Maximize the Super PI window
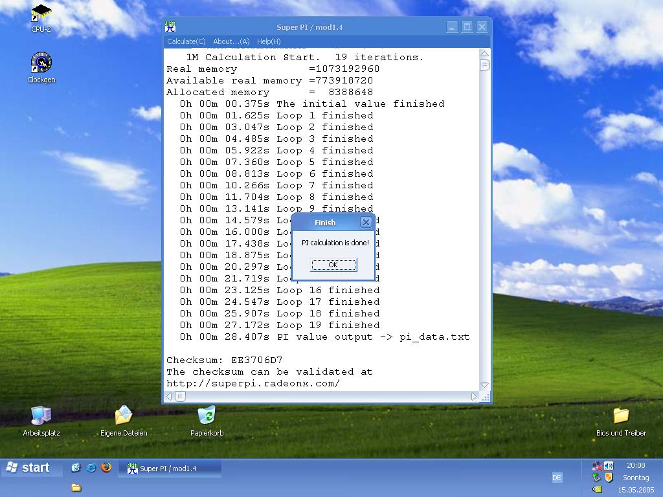 pyautogui.click(x=467, y=27)
